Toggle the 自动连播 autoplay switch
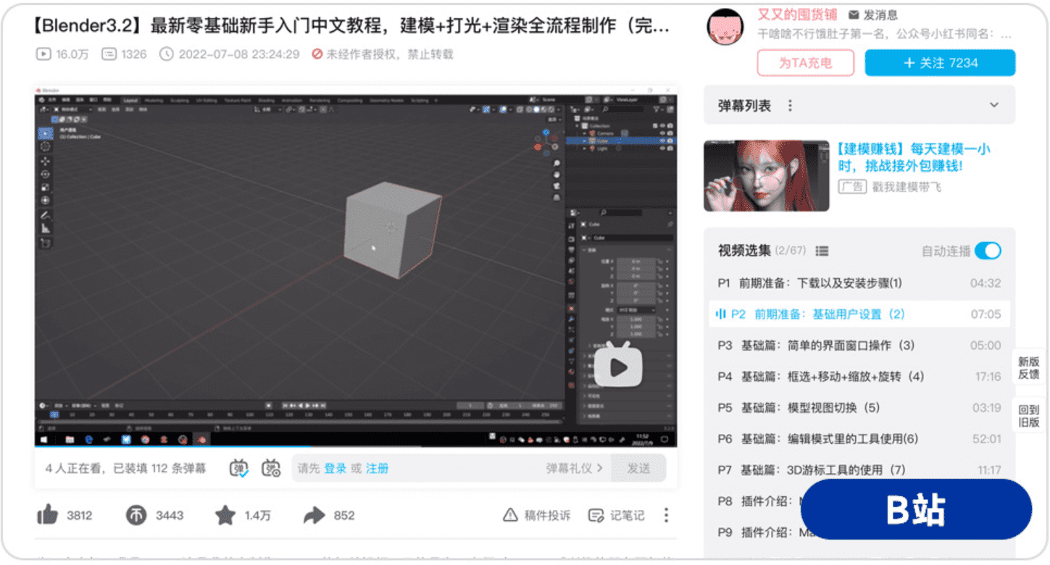Image resolution: width=1050 pixels, height=565 pixels. point(988,251)
